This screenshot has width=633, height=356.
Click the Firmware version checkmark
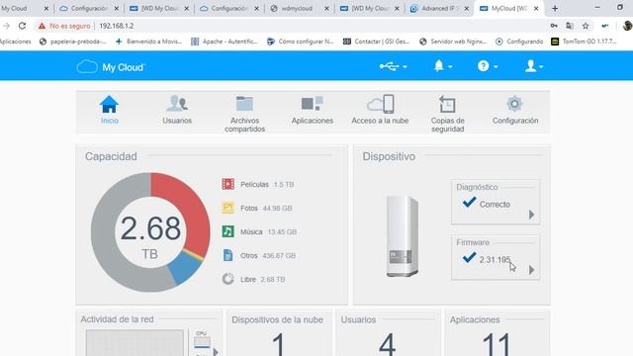click(469, 257)
